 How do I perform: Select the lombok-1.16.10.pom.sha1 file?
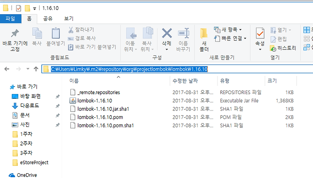click(x=102, y=126)
